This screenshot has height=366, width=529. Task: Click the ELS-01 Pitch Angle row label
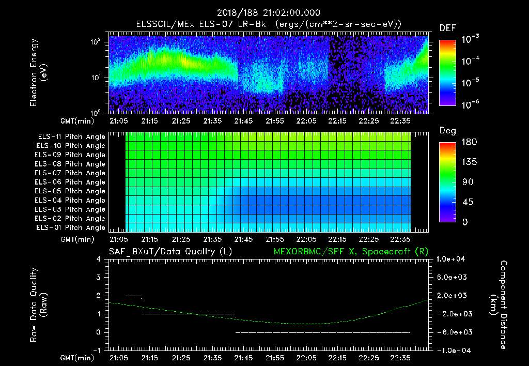71,228
